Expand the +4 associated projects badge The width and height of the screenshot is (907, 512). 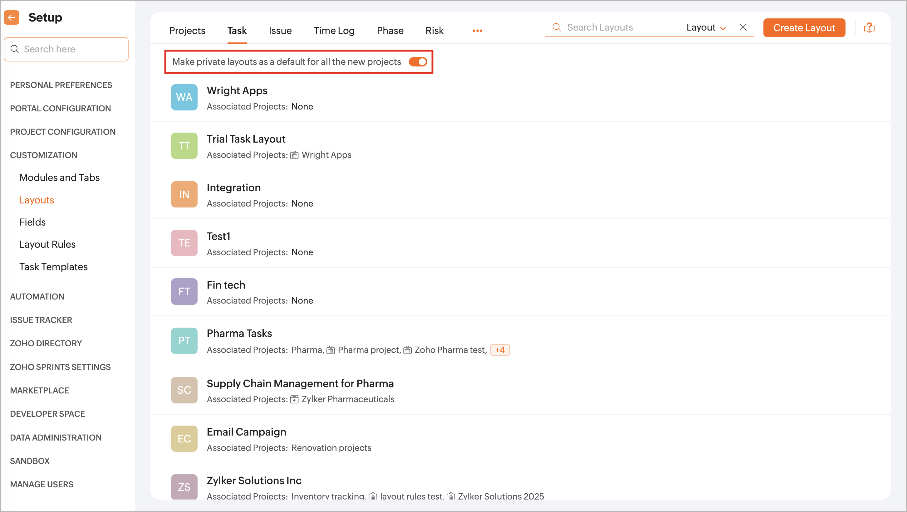[499, 350]
